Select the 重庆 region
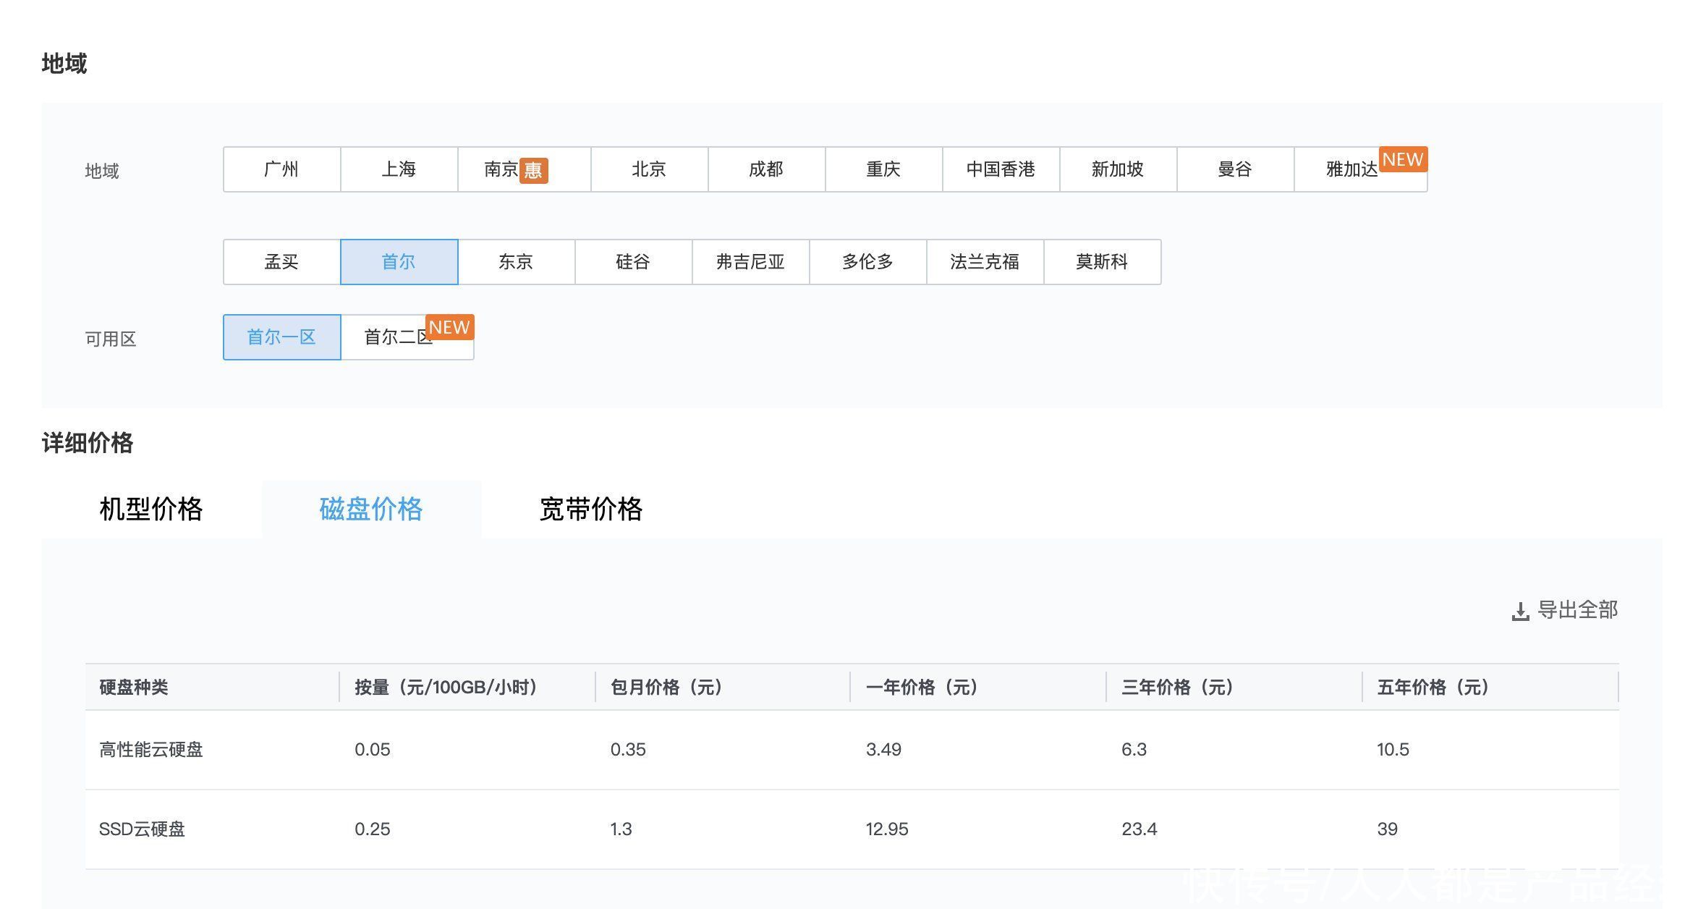This screenshot has height=909, width=1706. click(x=883, y=169)
